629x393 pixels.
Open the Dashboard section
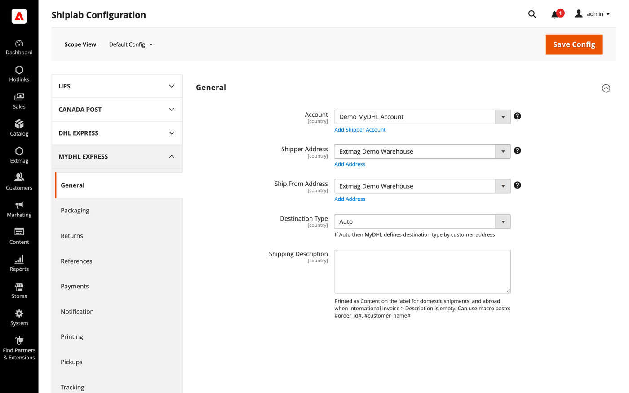pyautogui.click(x=19, y=48)
